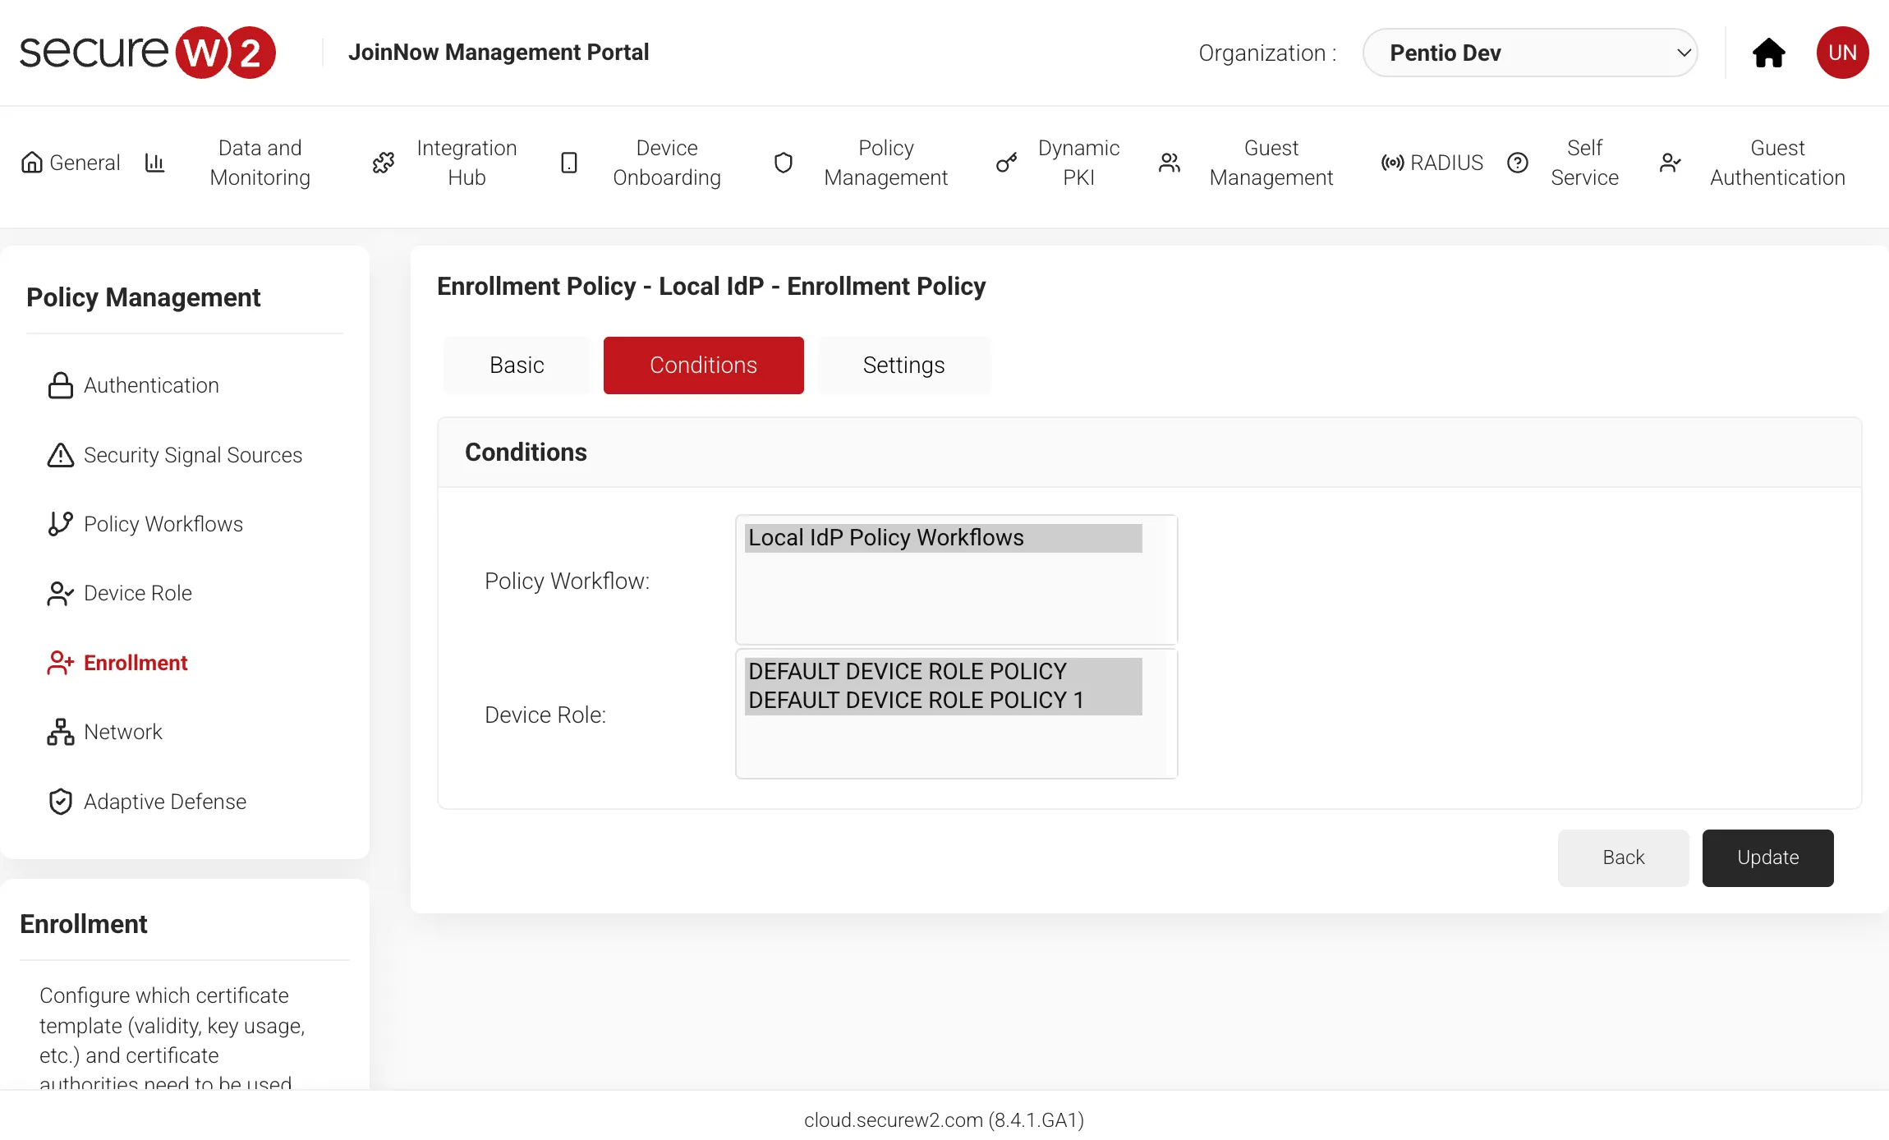Open the home icon in header
Viewport: 1889px width, 1140px height.
(x=1768, y=53)
